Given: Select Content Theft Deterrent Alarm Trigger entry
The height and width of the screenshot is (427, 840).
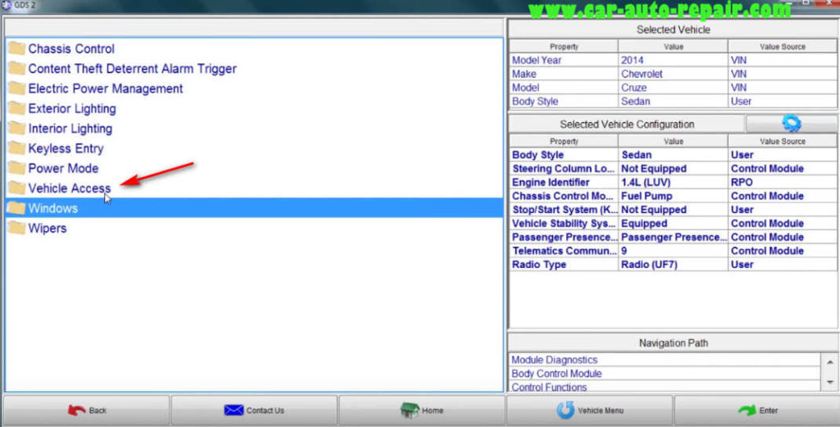Looking at the screenshot, I should (x=132, y=69).
